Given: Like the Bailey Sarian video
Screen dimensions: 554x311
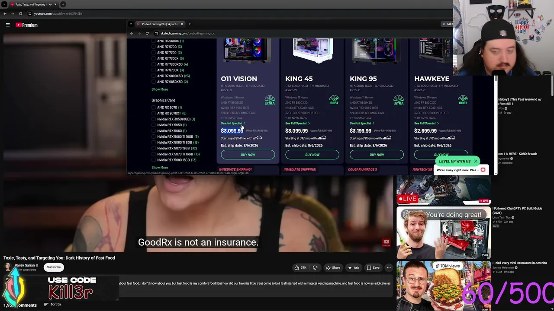Looking at the screenshot, I should 300,268.
